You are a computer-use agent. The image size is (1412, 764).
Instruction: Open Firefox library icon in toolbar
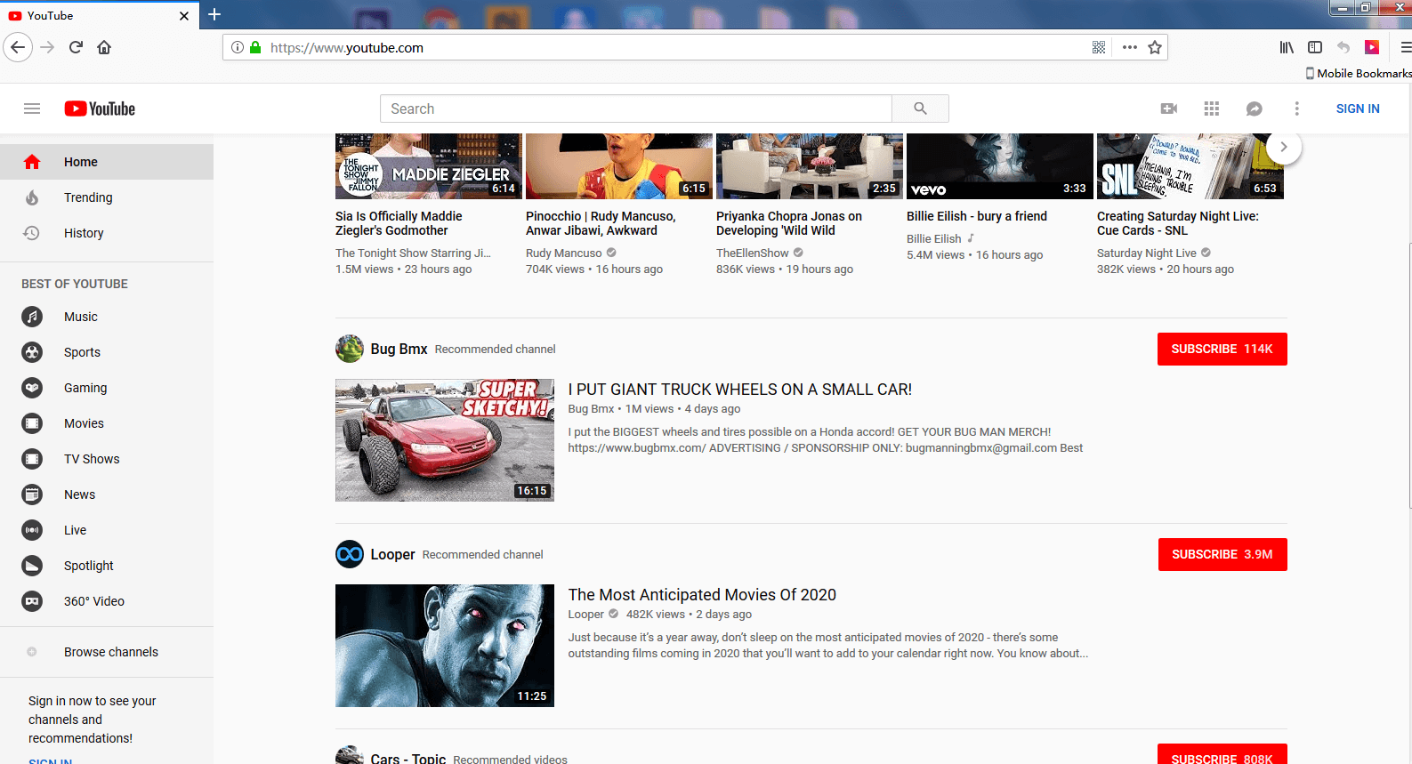coord(1287,47)
